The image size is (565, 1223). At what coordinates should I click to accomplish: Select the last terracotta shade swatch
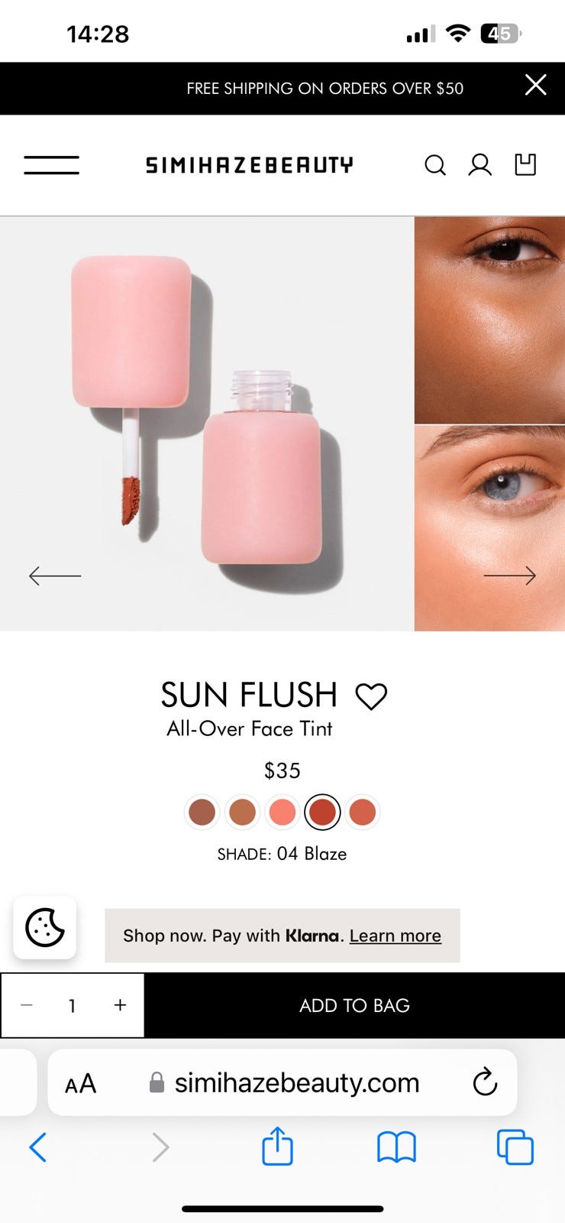point(363,812)
